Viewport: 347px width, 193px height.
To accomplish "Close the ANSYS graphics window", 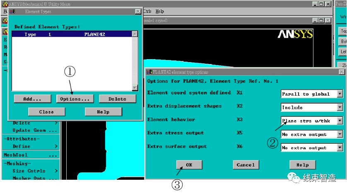I will [328, 20].
